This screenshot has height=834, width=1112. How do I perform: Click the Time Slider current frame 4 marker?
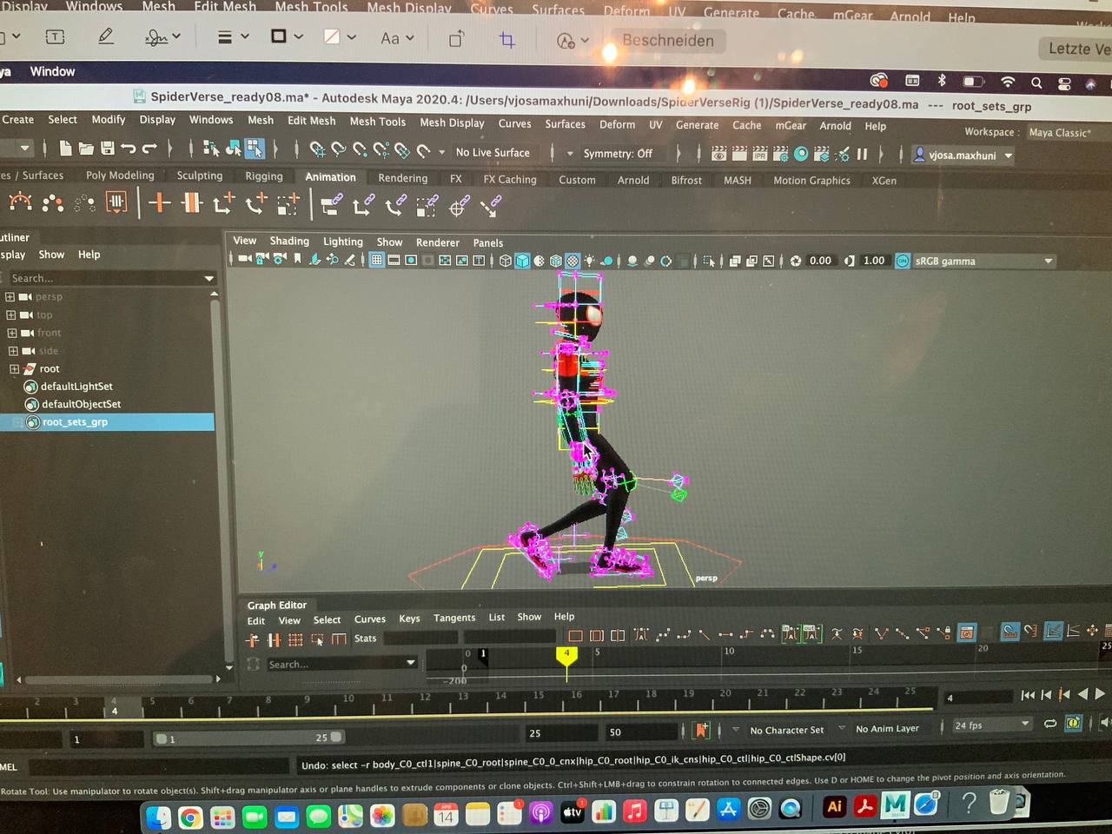(114, 706)
